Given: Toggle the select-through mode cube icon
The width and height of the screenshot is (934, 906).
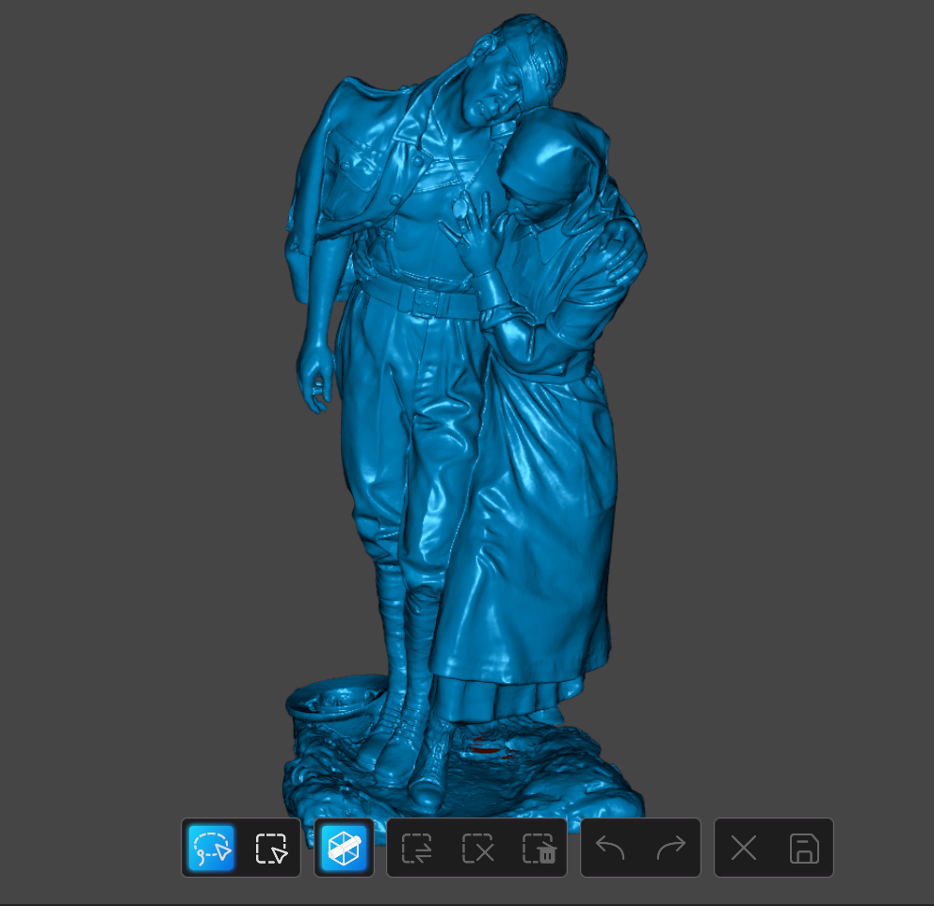Looking at the screenshot, I should coord(345,848).
